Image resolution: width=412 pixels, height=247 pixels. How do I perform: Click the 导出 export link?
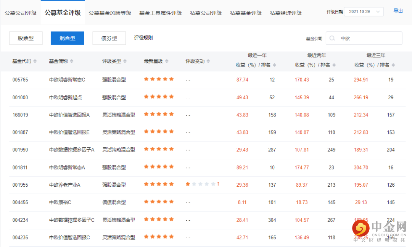click(398, 11)
